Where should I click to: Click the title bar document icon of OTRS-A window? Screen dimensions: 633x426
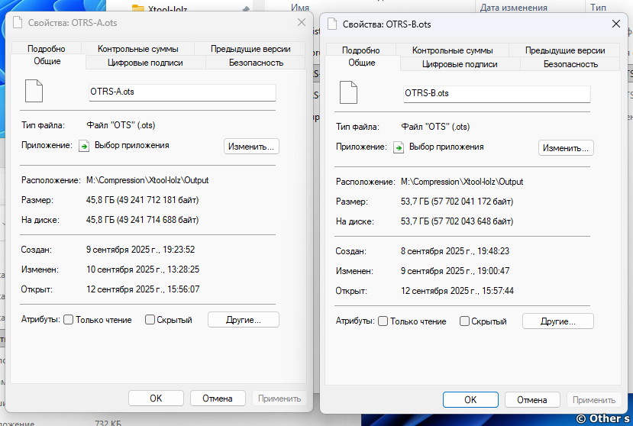17,23
